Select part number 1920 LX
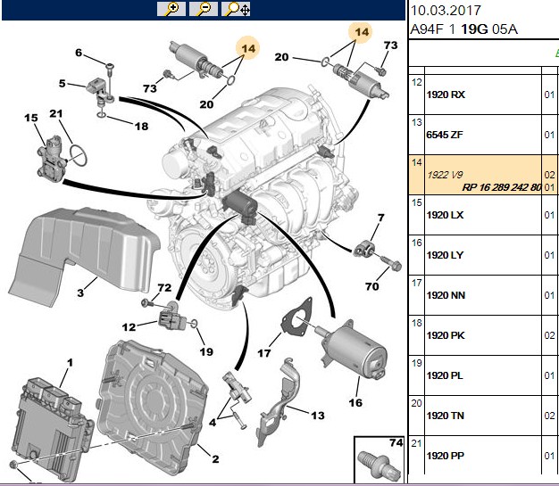The width and height of the screenshot is (559, 486). point(446,215)
